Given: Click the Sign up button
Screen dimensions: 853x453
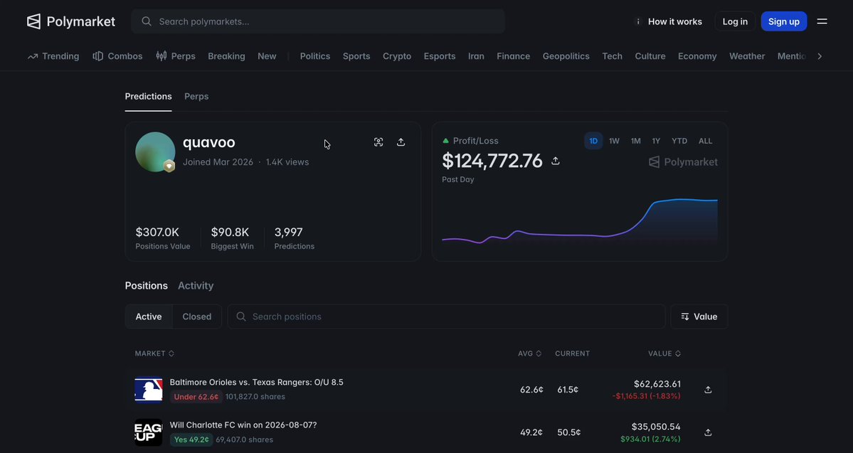Looking at the screenshot, I should click(x=784, y=22).
